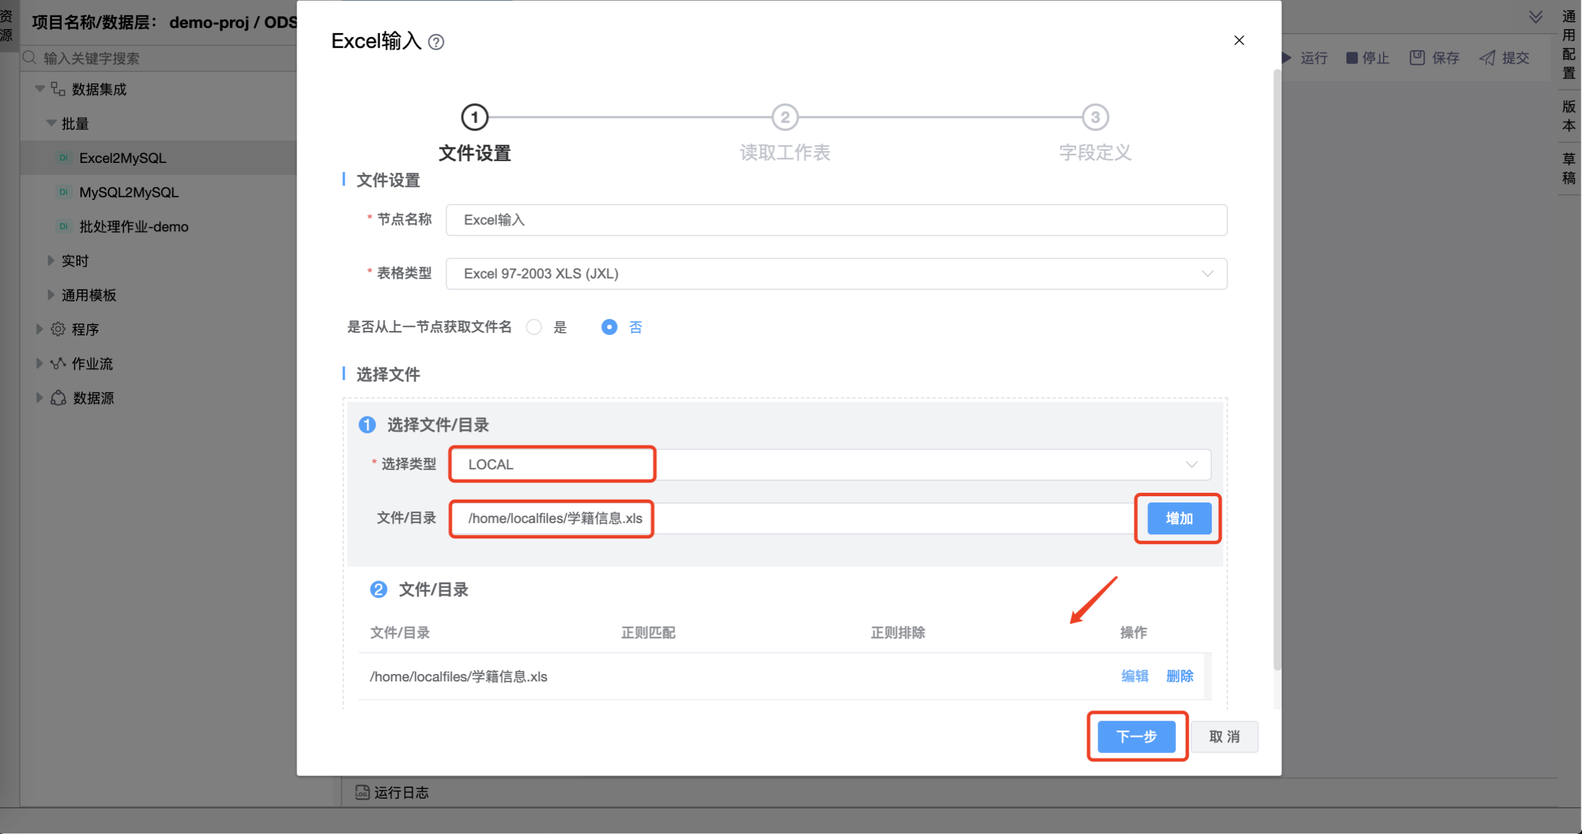The height and width of the screenshot is (834, 1582).
Task: Click the 提交 paper-plane icon
Action: click(x=1487, y=58)
